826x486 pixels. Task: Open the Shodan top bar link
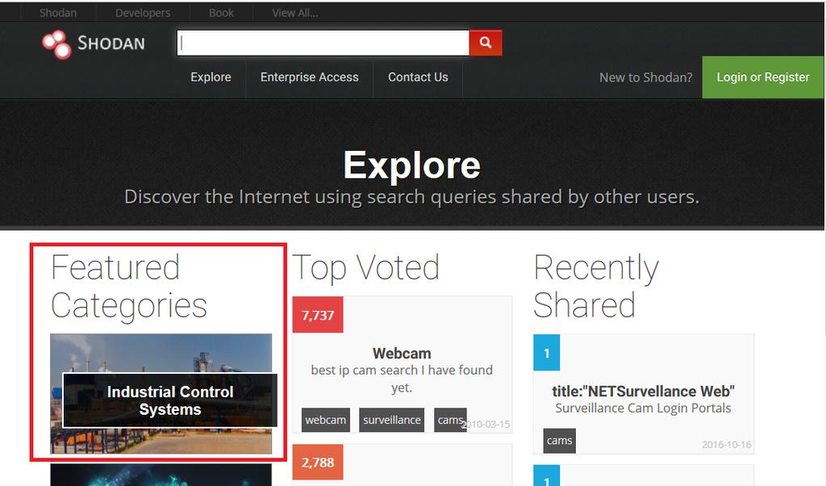[58, 13]
